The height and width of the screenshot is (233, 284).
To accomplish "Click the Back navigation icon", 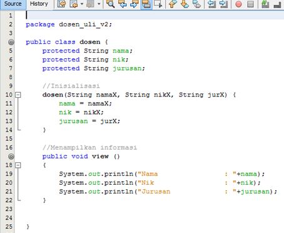I will click(74, 4).
